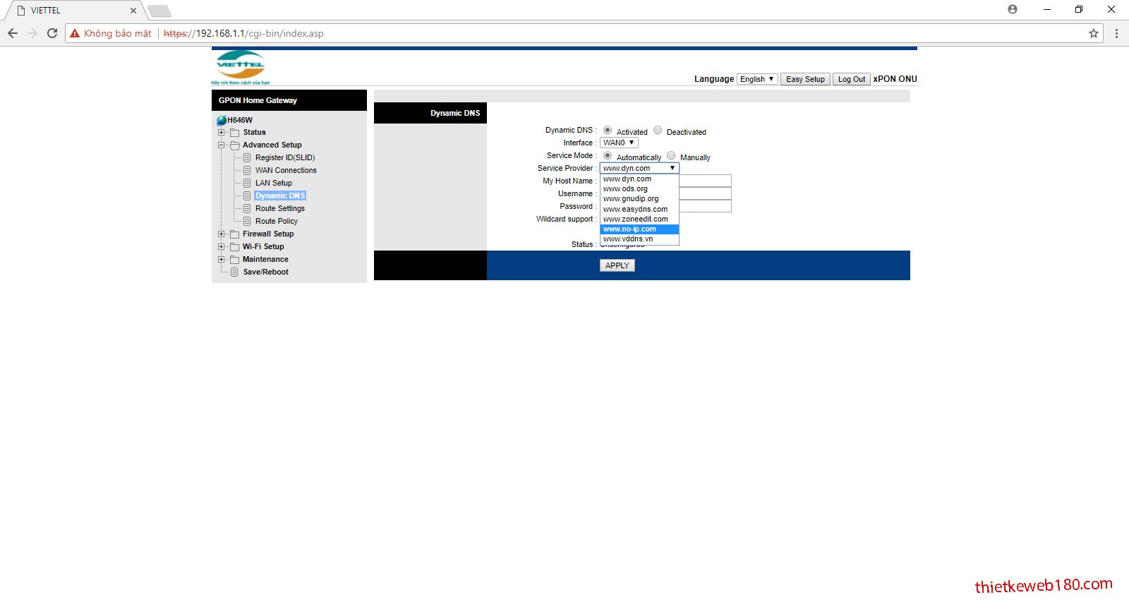Open Chrome three-dot menu

[x=1116, y=33]
